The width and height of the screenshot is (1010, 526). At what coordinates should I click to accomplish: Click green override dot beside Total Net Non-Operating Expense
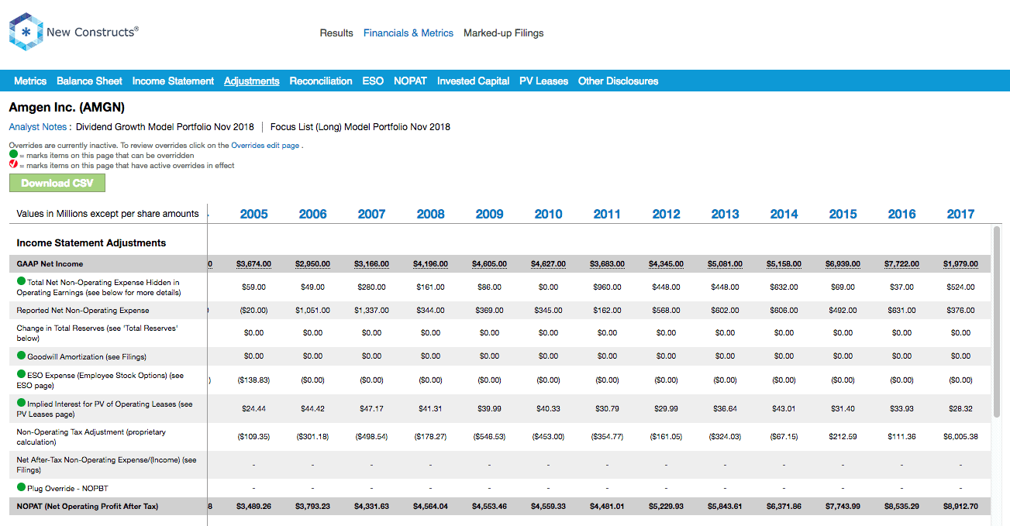21,282
